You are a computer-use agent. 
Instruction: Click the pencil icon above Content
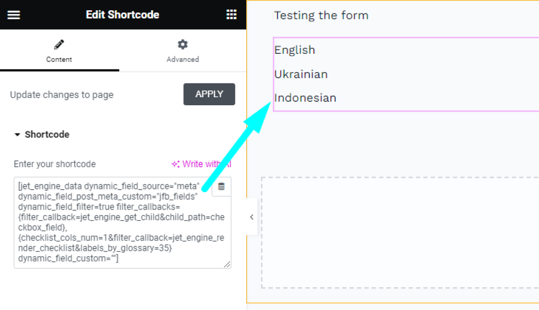(59, 44)
